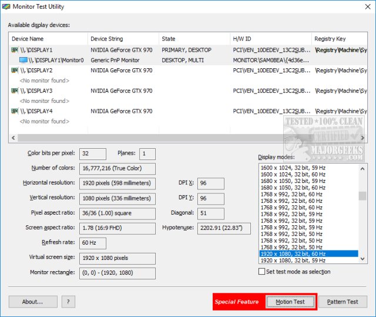This screenshot has width=376, height=317.
Task: Click the Pixel aspect ratio field
Action: point(117,213)
